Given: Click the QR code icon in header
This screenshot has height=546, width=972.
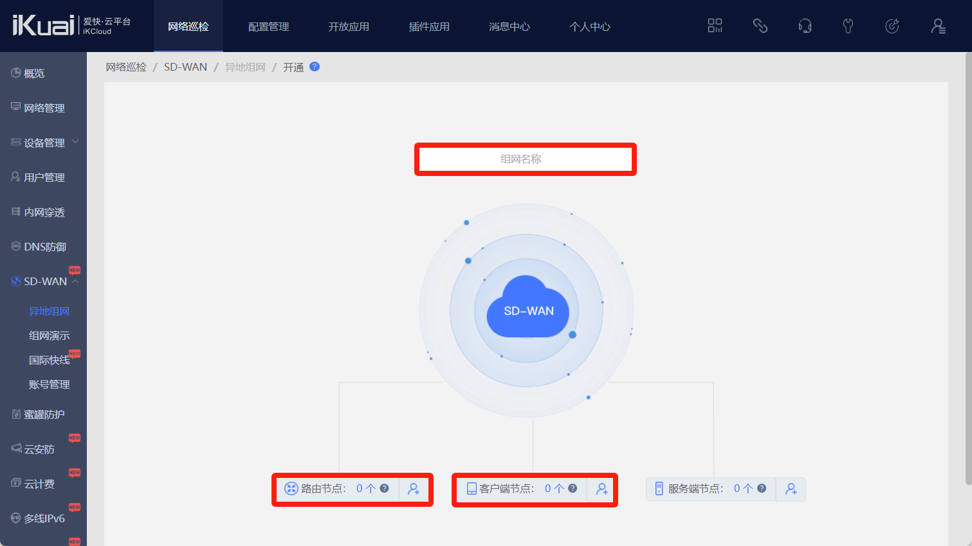Looking at the screenshot, I should tap(715, 26).
